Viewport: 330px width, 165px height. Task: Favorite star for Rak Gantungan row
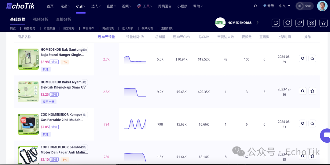(x=312, y=58)
